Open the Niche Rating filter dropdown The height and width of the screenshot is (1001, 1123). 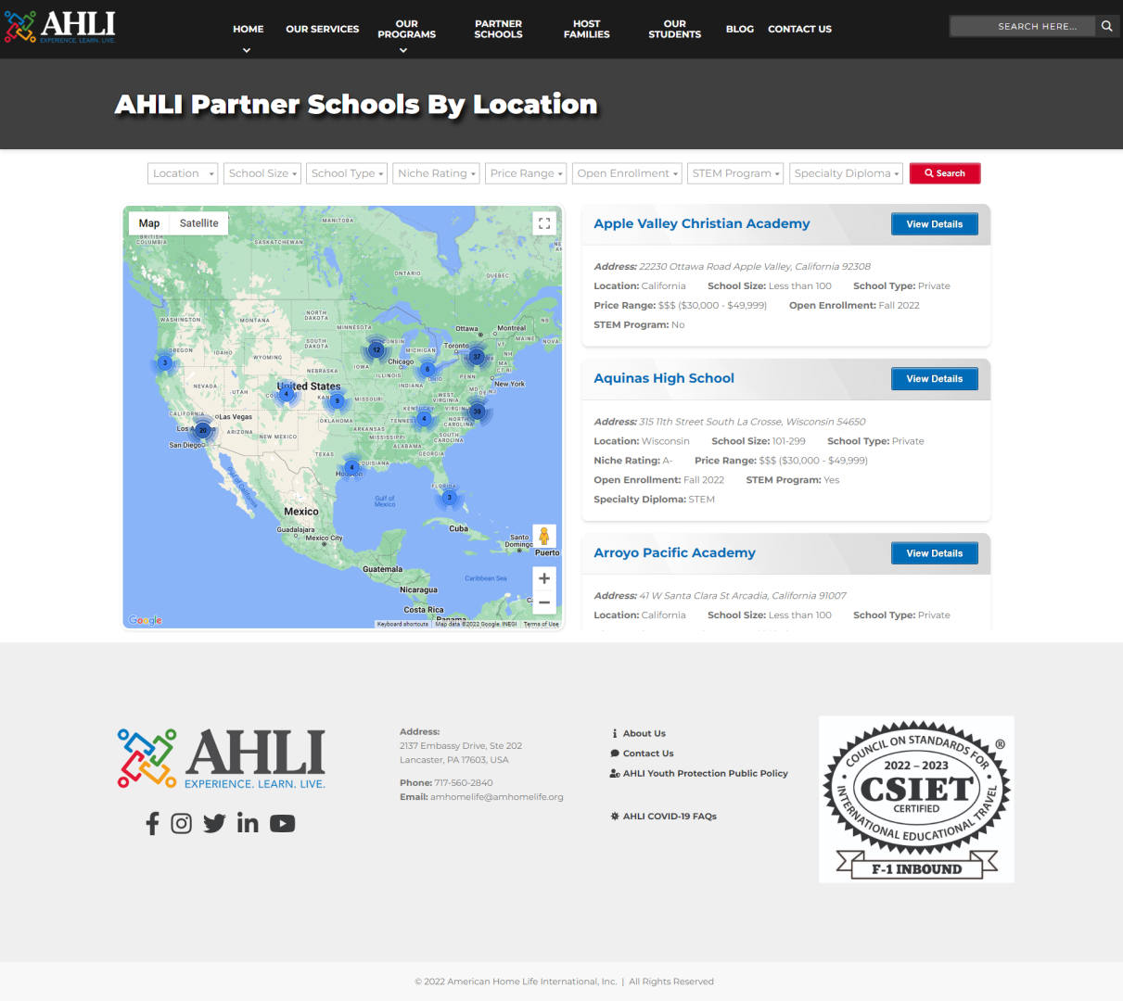(436, 173)
